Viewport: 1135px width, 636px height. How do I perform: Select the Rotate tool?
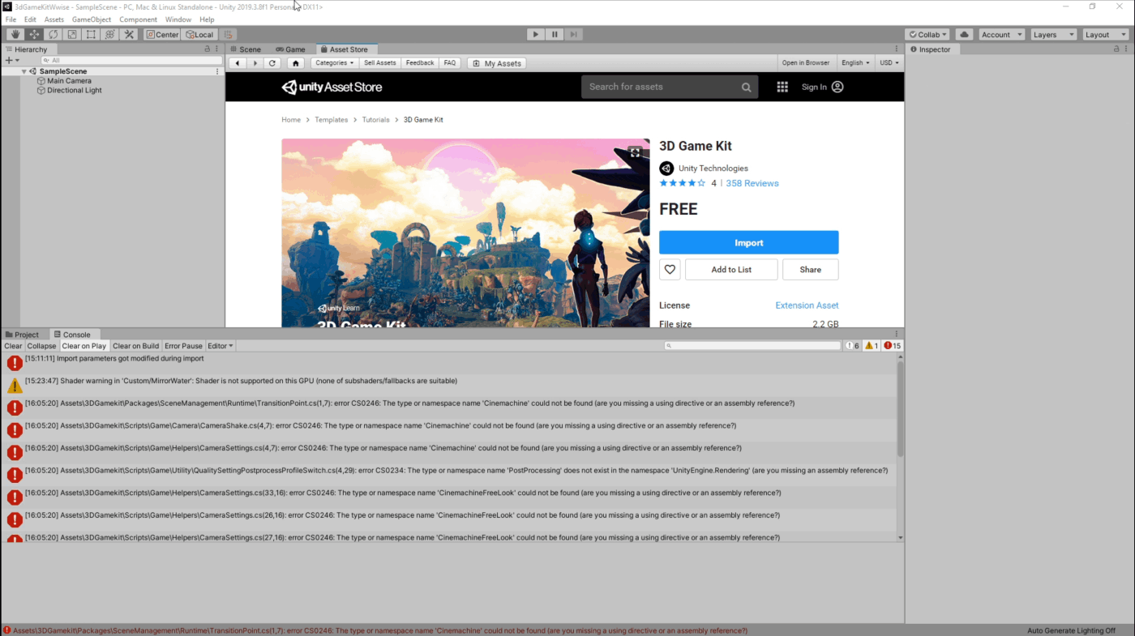click(x=54, y=34)
